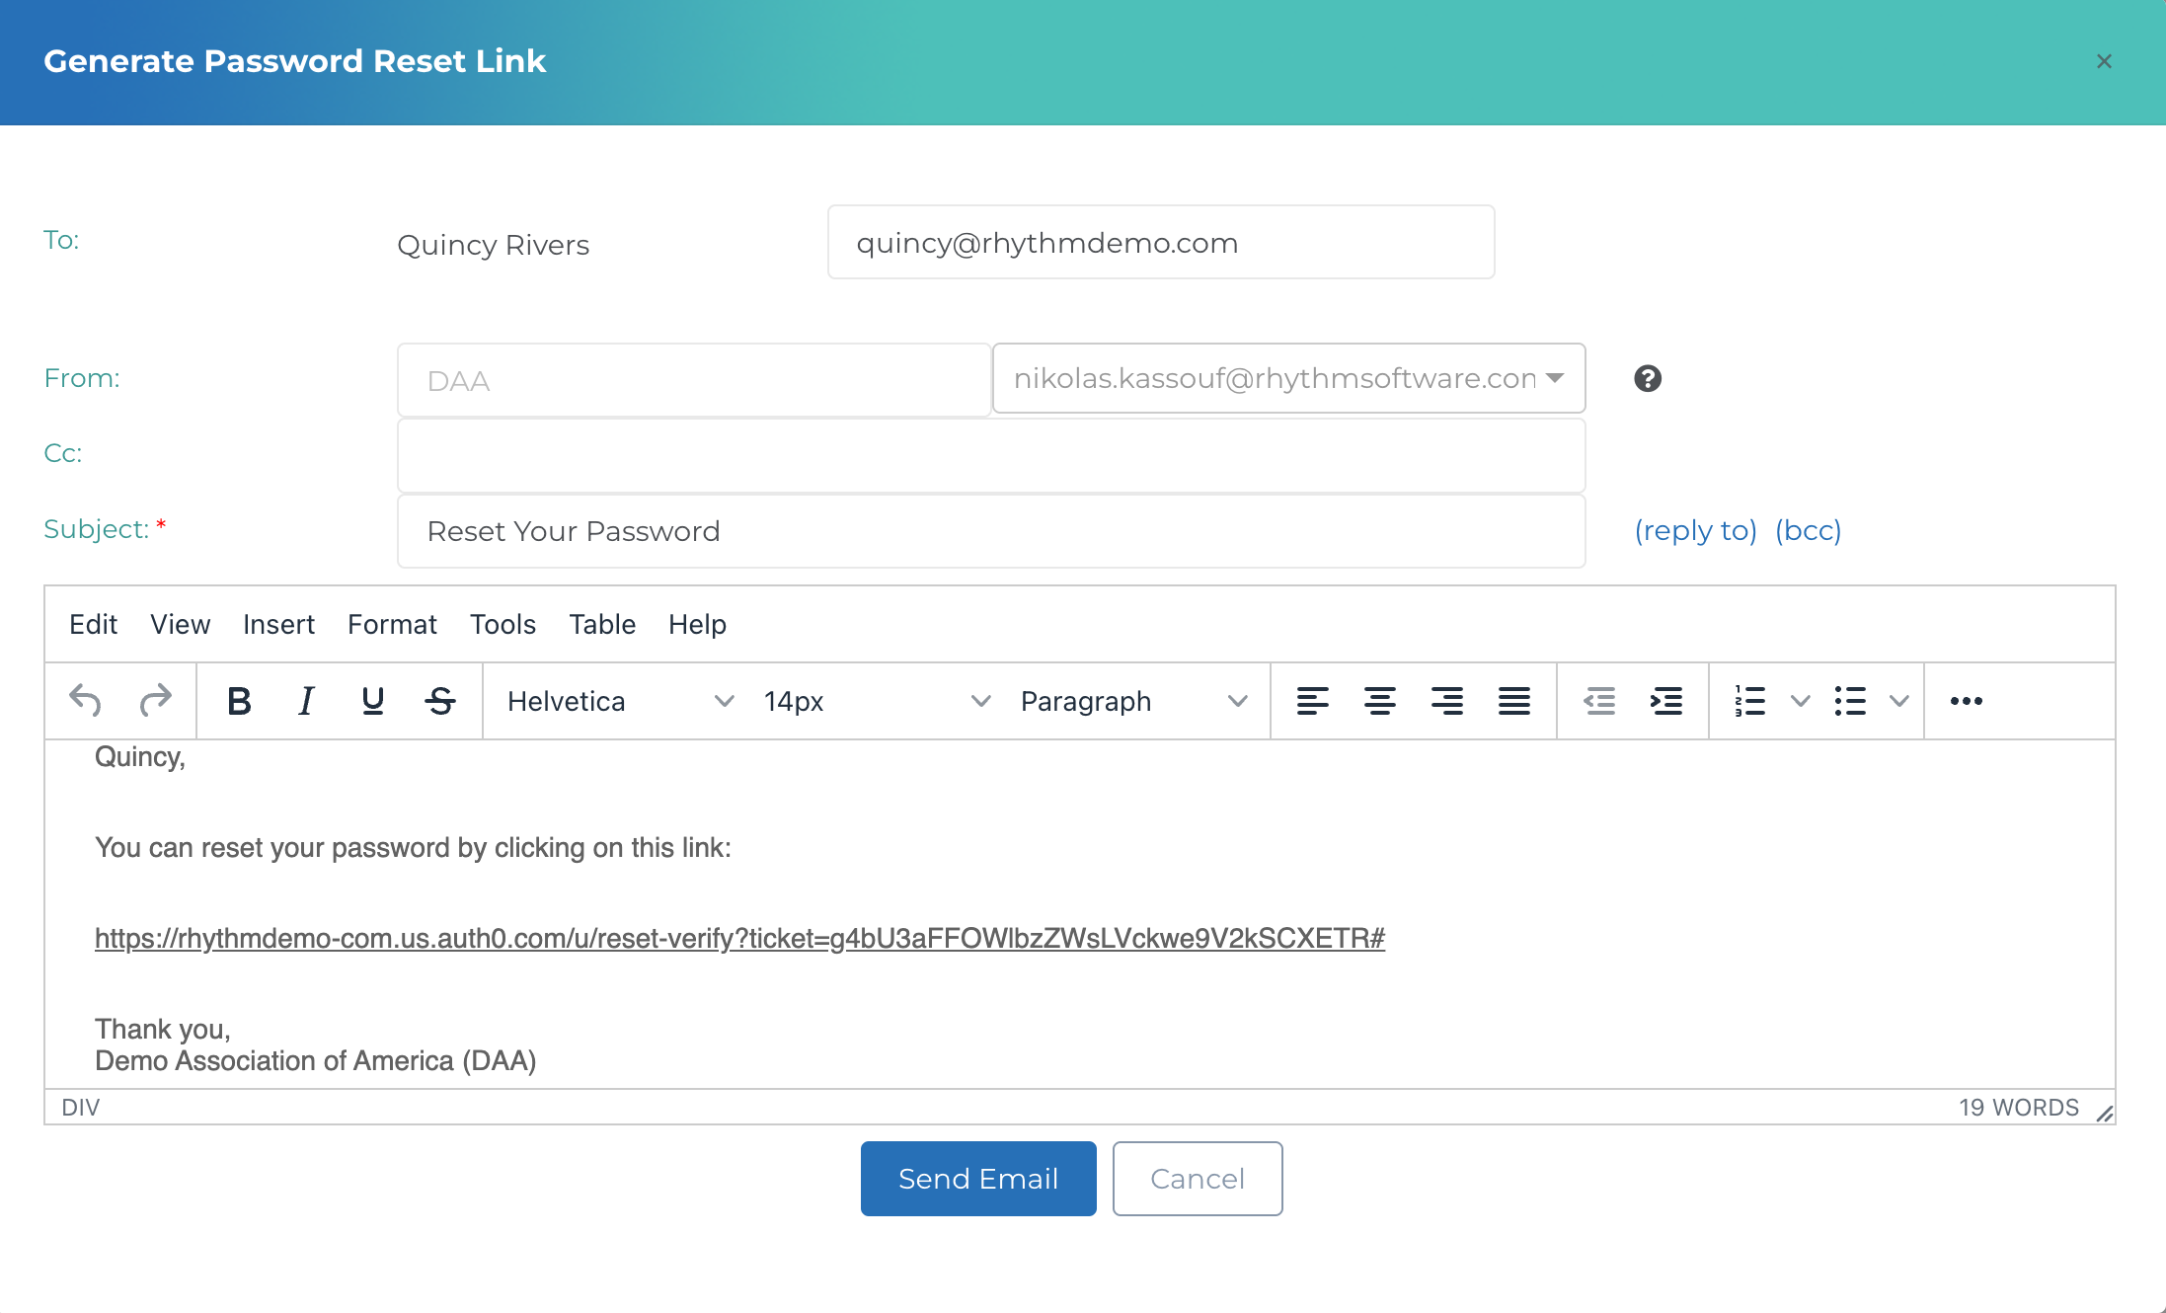Click the 'Quincy,' greeting line
Image resolution: width=2166 pixels, height=1313 pixels.
coord(140,757)
